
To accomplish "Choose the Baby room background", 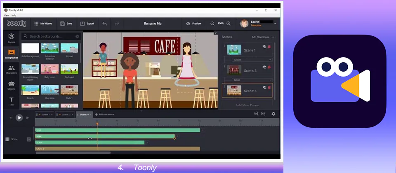I will [x=50, y=69].
